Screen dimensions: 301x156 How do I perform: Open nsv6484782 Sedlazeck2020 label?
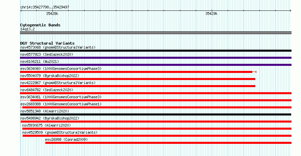(47, 90)
